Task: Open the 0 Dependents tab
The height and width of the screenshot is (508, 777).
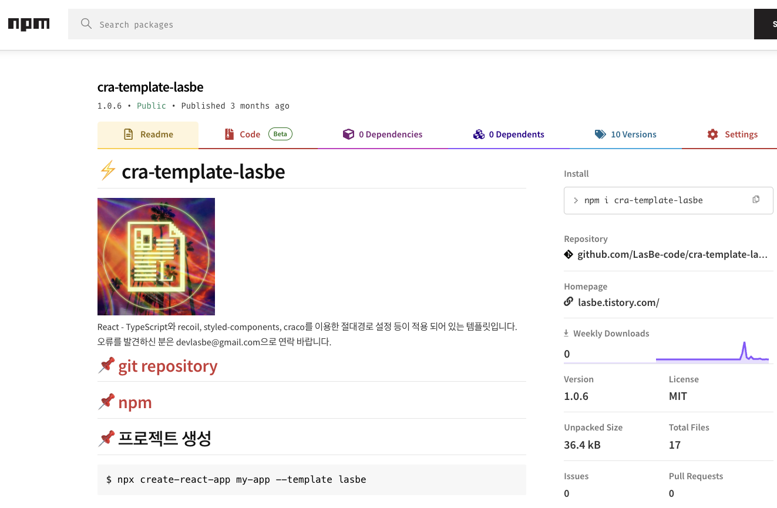Action: (509, 134)
